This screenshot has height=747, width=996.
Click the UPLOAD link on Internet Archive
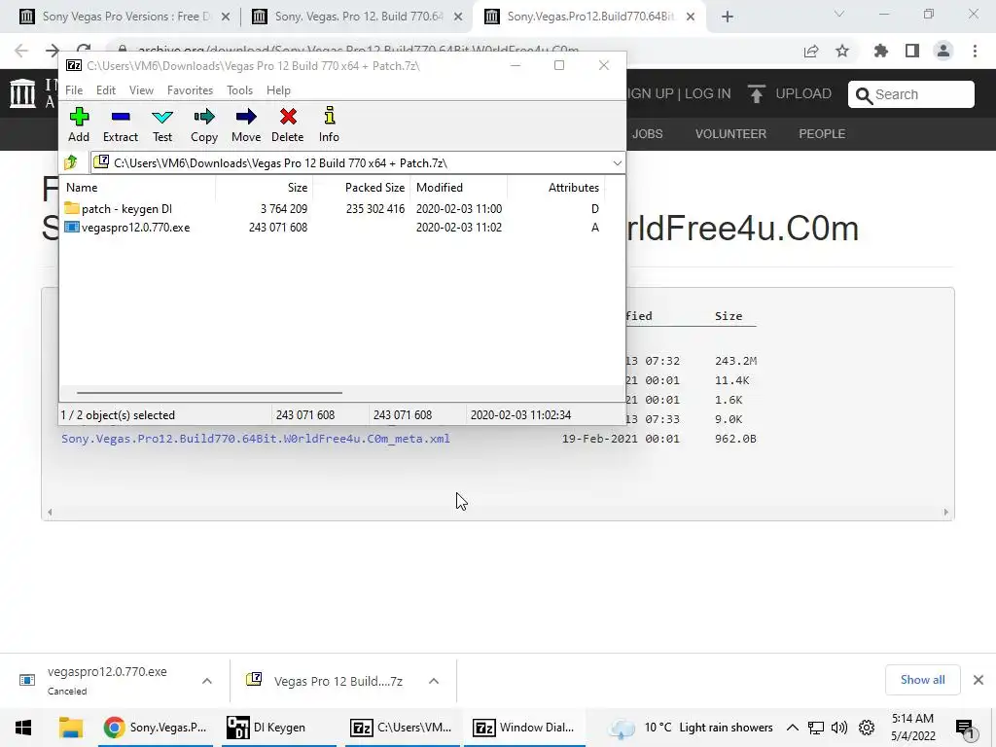pyautogui.click(x=790, y=94)
